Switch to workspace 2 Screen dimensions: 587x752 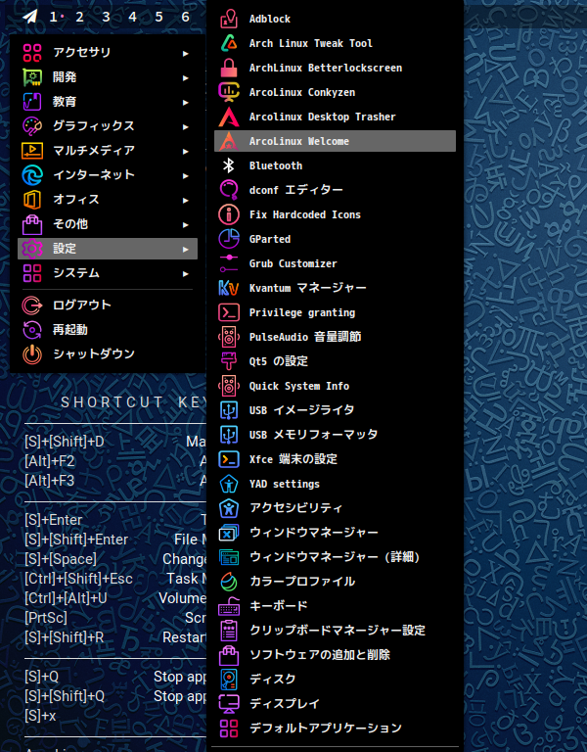pyautogui.click(x=79, y=18)
